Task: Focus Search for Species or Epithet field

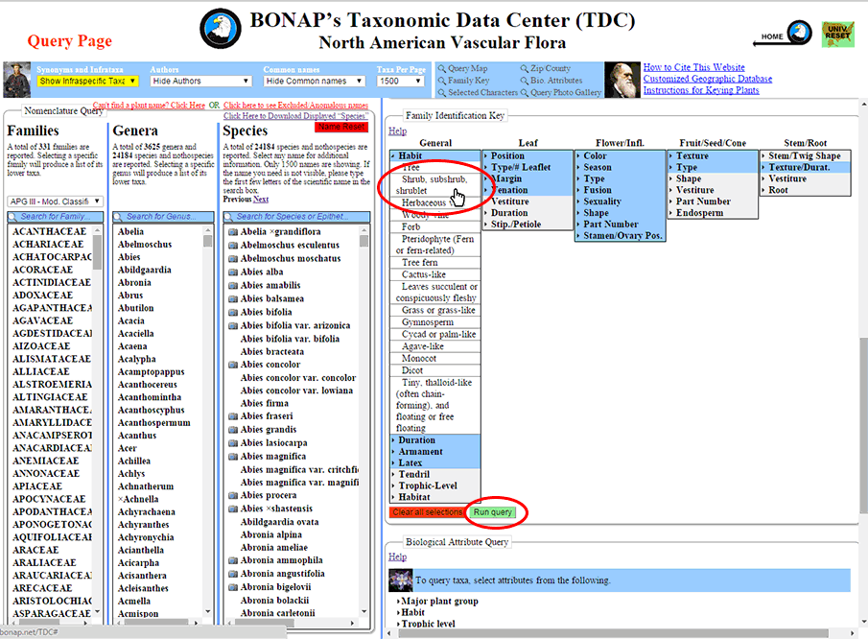Action: pyautogui.click(x=296, y=217)
